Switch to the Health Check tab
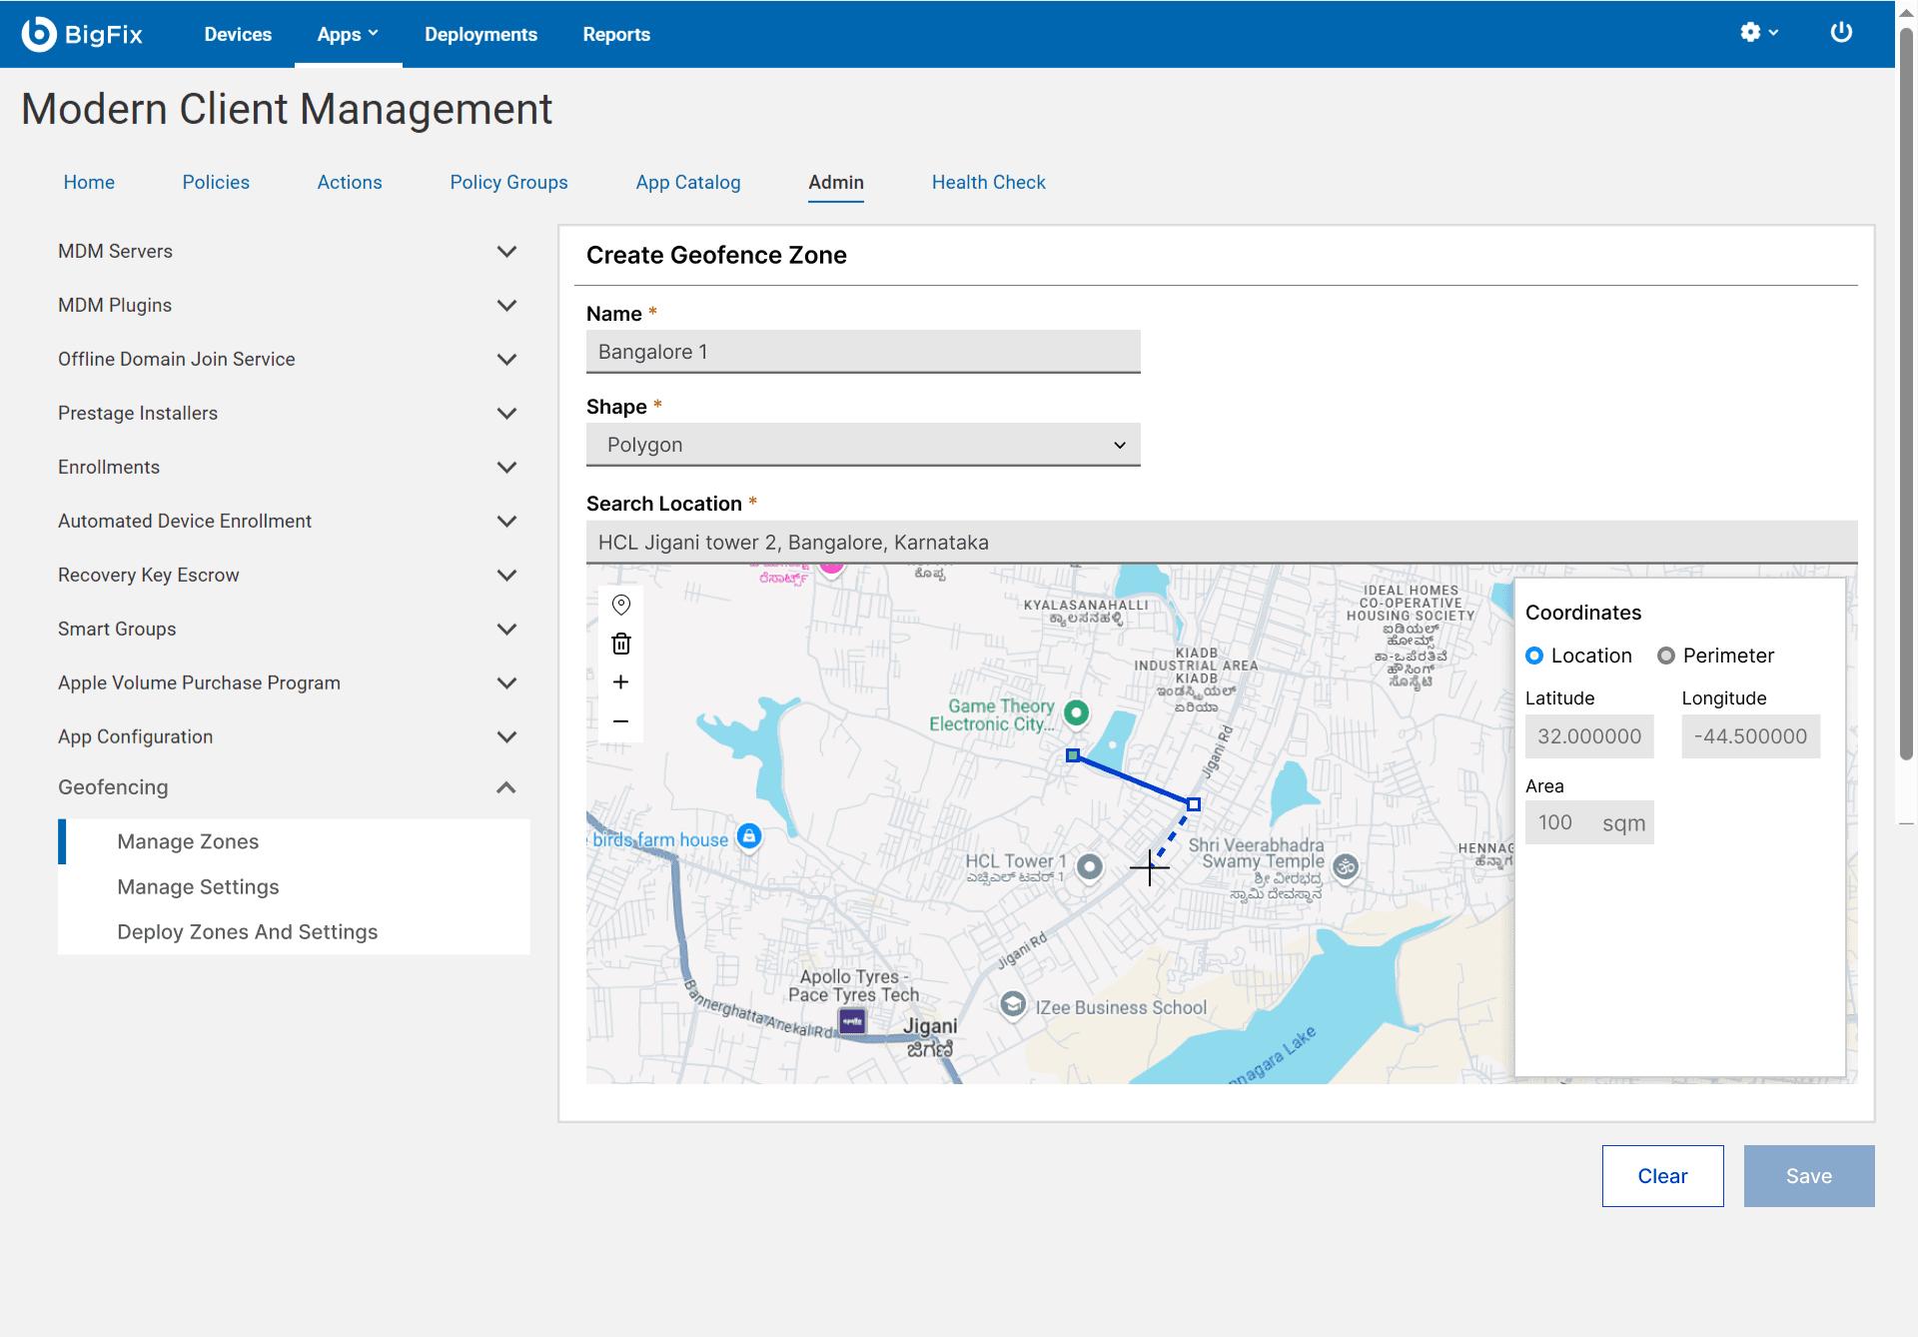 point(988,182)
